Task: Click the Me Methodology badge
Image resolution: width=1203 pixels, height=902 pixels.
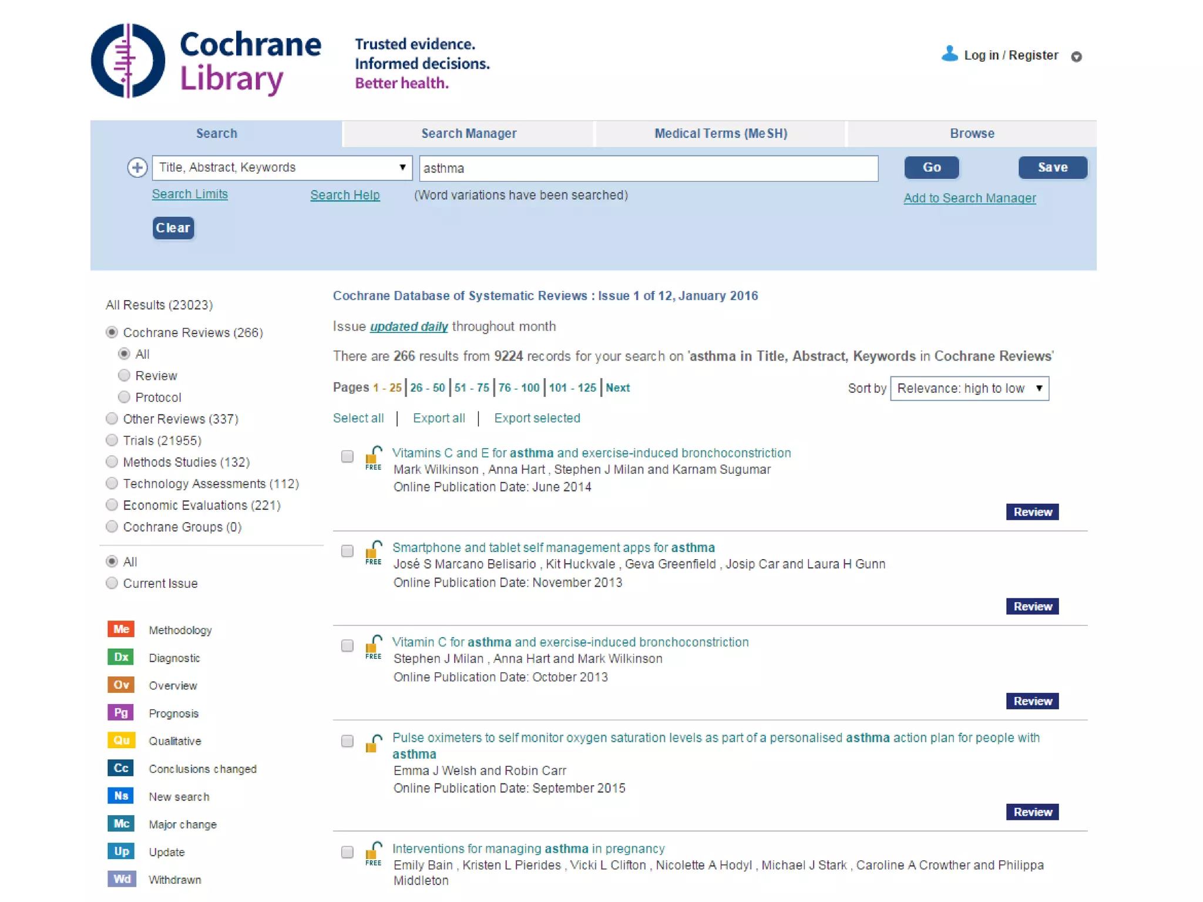Action: pyautogui.click(x=121, y=629)
